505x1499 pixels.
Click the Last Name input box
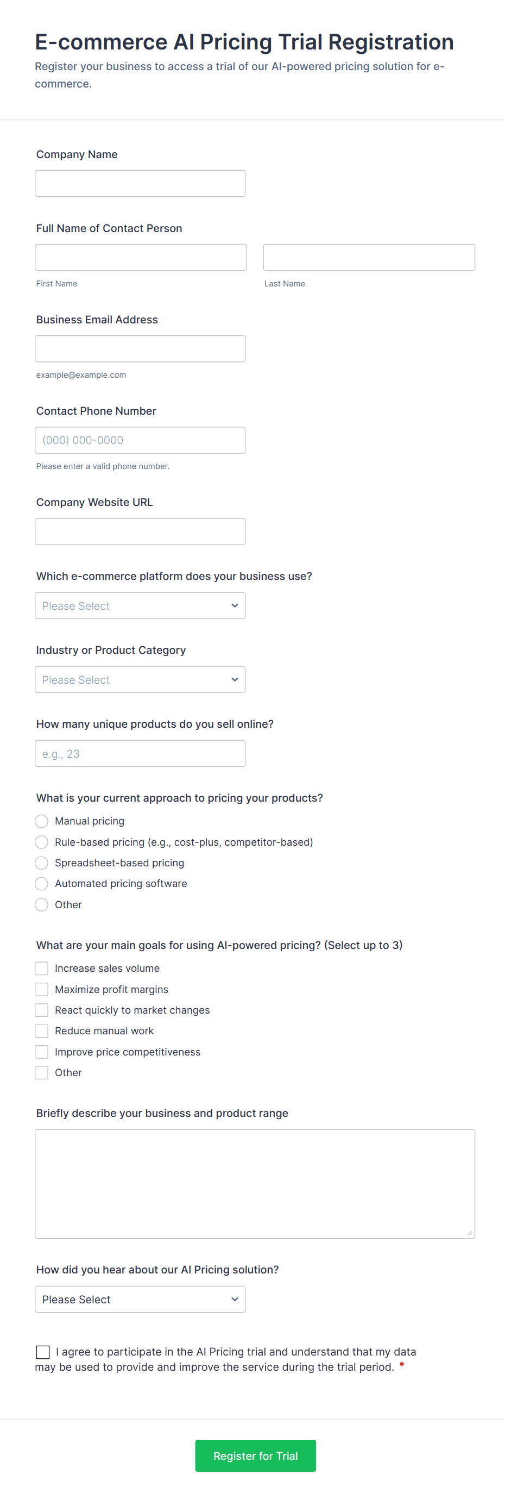coord(369,257)
